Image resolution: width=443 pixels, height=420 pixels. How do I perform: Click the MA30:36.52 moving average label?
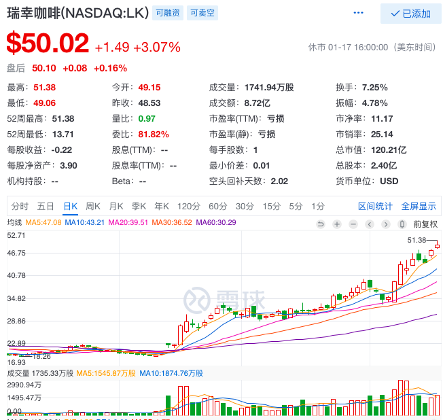(x=172, y=222)
